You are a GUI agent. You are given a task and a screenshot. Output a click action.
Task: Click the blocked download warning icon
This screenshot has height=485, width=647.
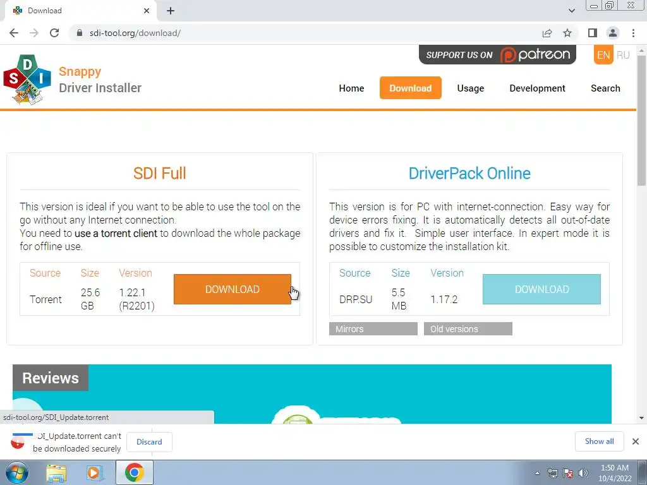[x=18, y=443]
